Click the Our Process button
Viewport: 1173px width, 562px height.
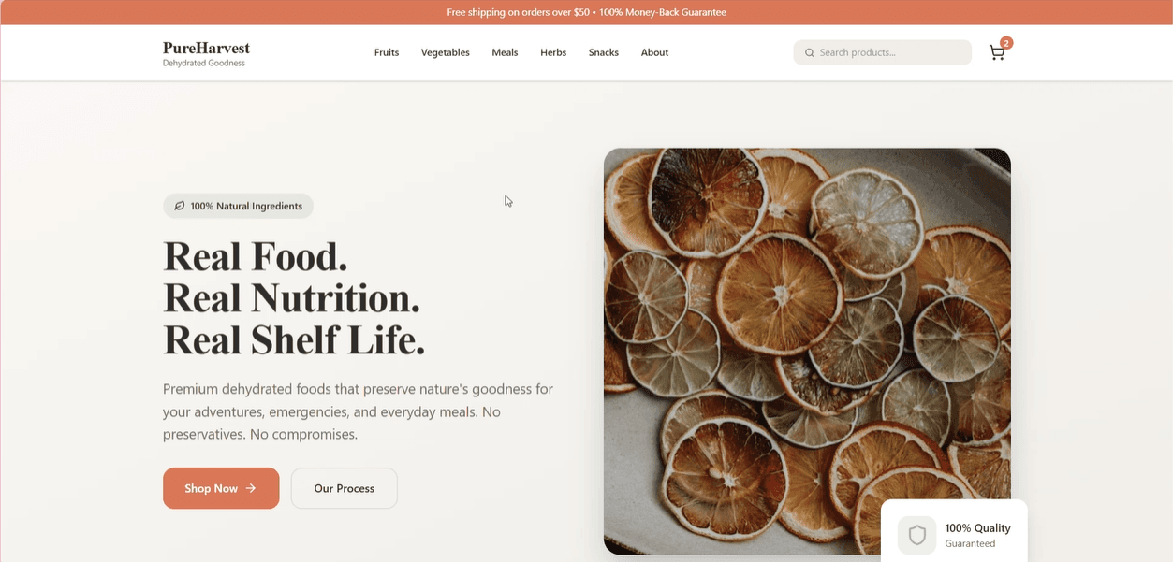pyautogui.click(x=345, y=488)
